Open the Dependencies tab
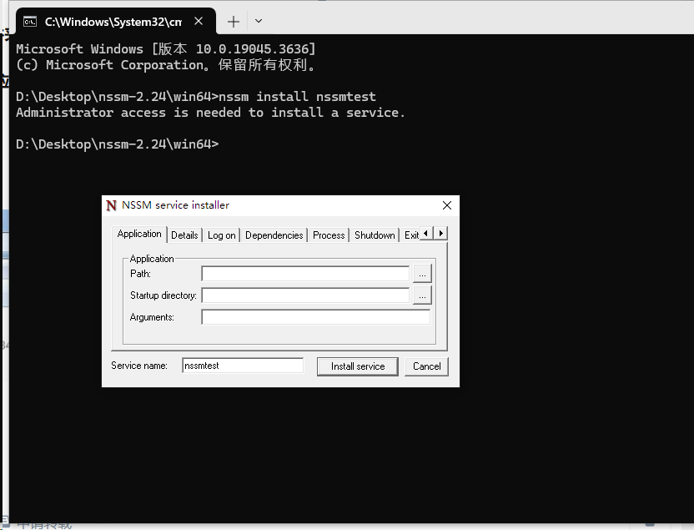The image size is (694, 530). (x=274, y=235)
